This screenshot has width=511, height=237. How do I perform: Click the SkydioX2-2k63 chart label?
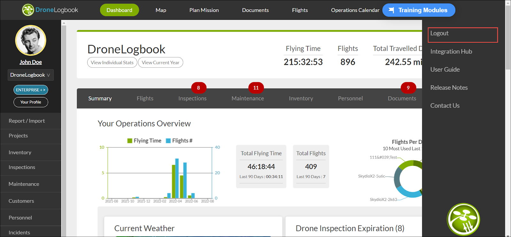tap(383, 200)
